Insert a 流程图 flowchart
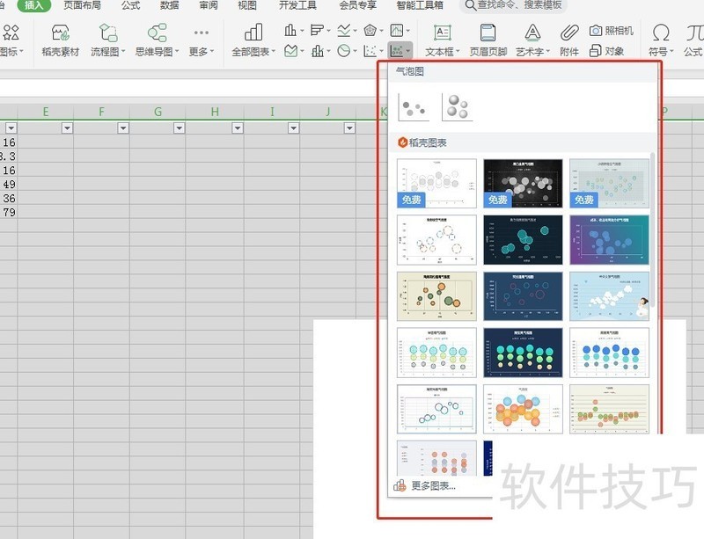The height and width of the screenshot is (539, 704). click(x=108, y=40)
